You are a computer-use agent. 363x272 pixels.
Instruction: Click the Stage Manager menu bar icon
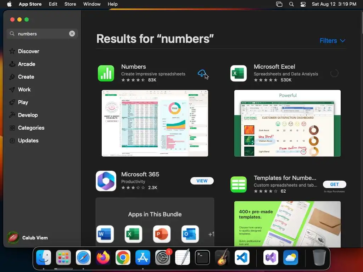[279, 4]
